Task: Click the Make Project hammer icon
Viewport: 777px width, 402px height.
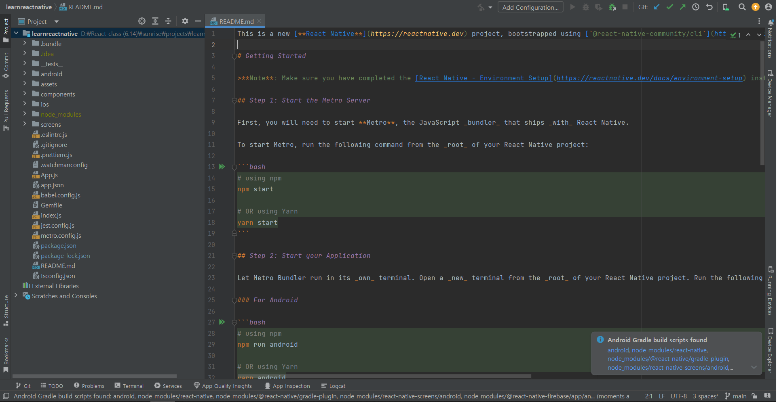Action: point(481,7)
